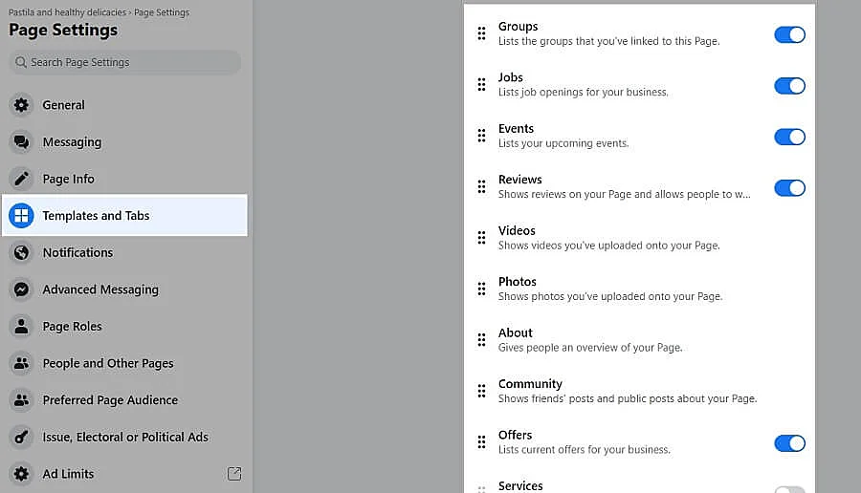
Task: Click the Ad Limits external link icon
Action: tap(234, 474)
